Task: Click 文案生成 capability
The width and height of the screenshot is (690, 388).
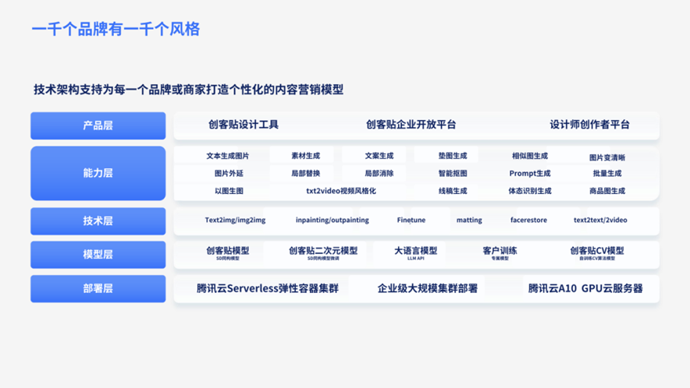Action: point(379,156)
